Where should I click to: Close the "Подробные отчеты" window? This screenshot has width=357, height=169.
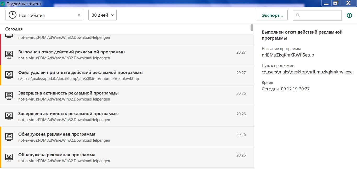348,3
